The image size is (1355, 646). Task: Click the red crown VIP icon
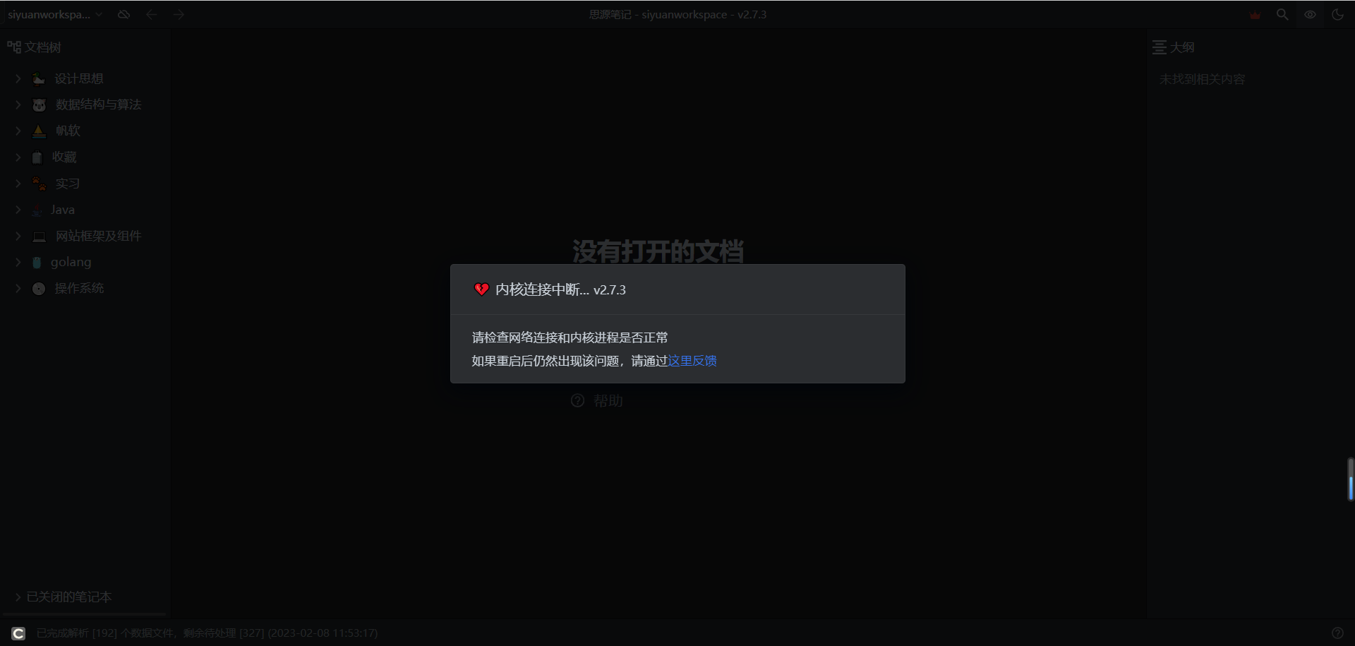(1255, 15)
